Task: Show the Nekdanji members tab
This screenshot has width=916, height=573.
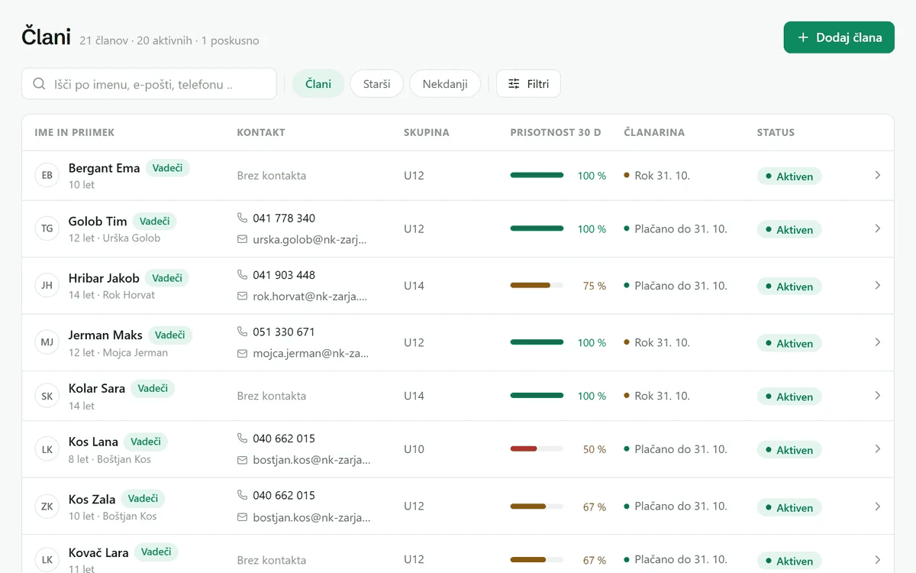Action: (x=445, y=84)
